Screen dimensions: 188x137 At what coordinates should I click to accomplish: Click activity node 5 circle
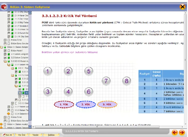point(89,71)
